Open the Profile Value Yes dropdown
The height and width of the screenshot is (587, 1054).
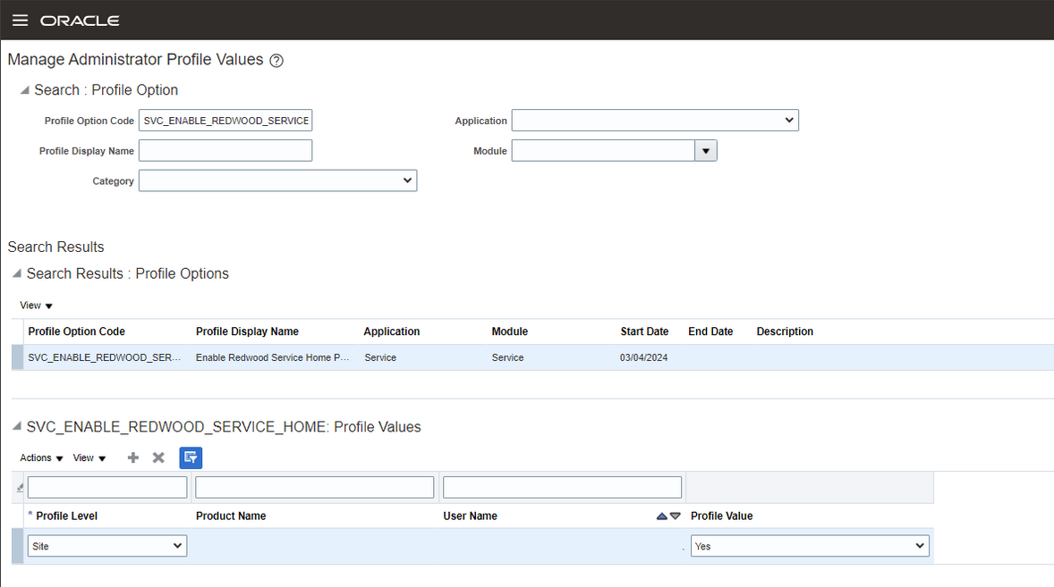(810, 545)
